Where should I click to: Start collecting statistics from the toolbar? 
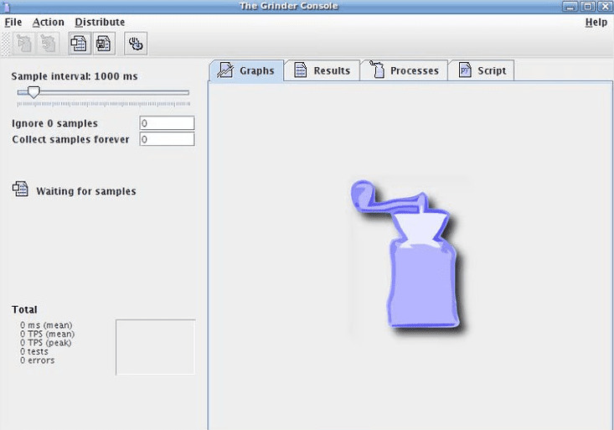(80, 43)
